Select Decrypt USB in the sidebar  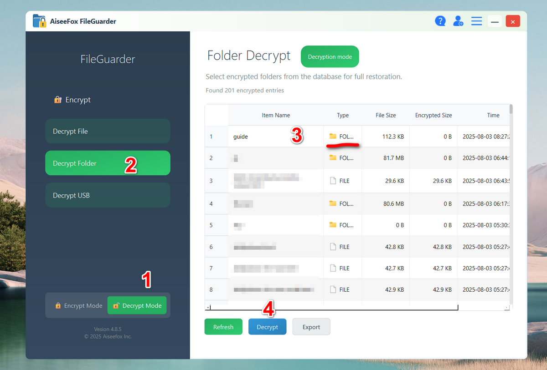[108, 195]
